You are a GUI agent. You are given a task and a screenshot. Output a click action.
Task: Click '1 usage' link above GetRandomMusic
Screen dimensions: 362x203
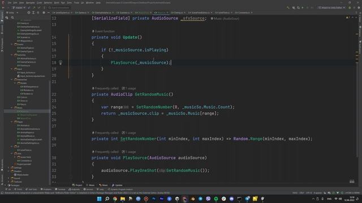pos(129,89)
